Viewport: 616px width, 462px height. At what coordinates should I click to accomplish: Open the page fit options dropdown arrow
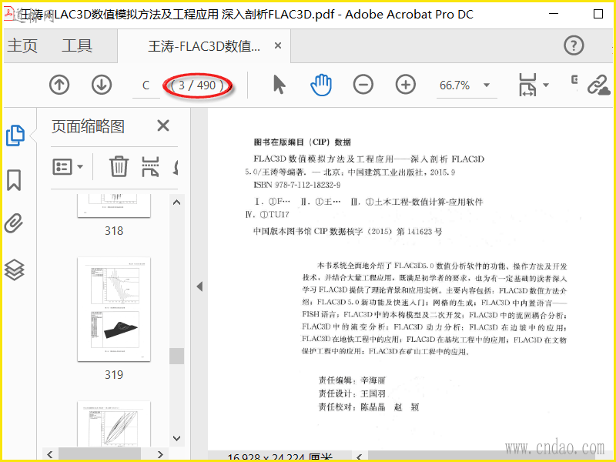pos(546,85)
